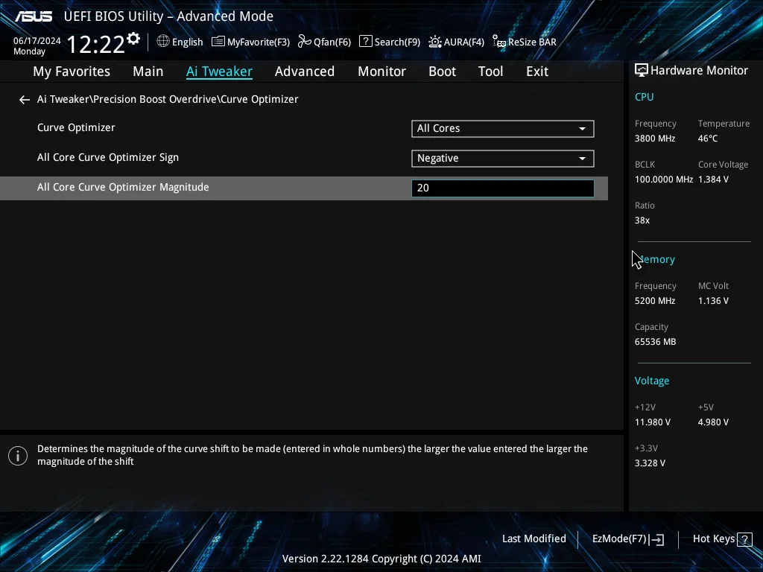The width and height of the screenshot is (763, 572).
Task: Expand the Curve Optimizer Sign Negative dropdown
Action: 503,159
